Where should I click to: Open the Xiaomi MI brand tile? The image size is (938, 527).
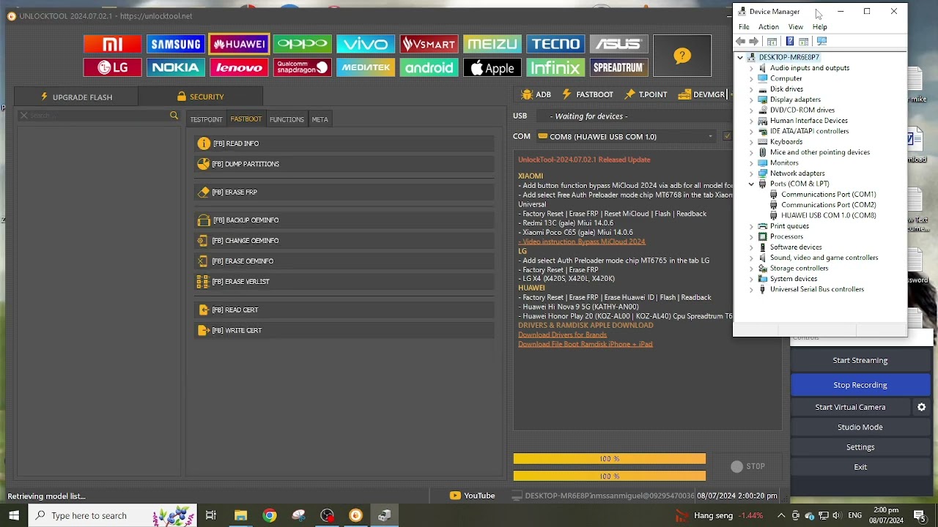[112, 44]
